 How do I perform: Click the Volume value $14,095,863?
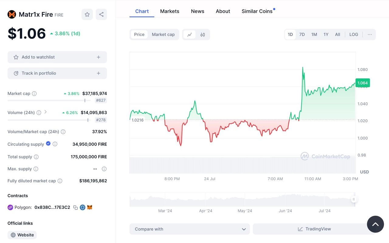pyautogui.click(x=94, y=113)
